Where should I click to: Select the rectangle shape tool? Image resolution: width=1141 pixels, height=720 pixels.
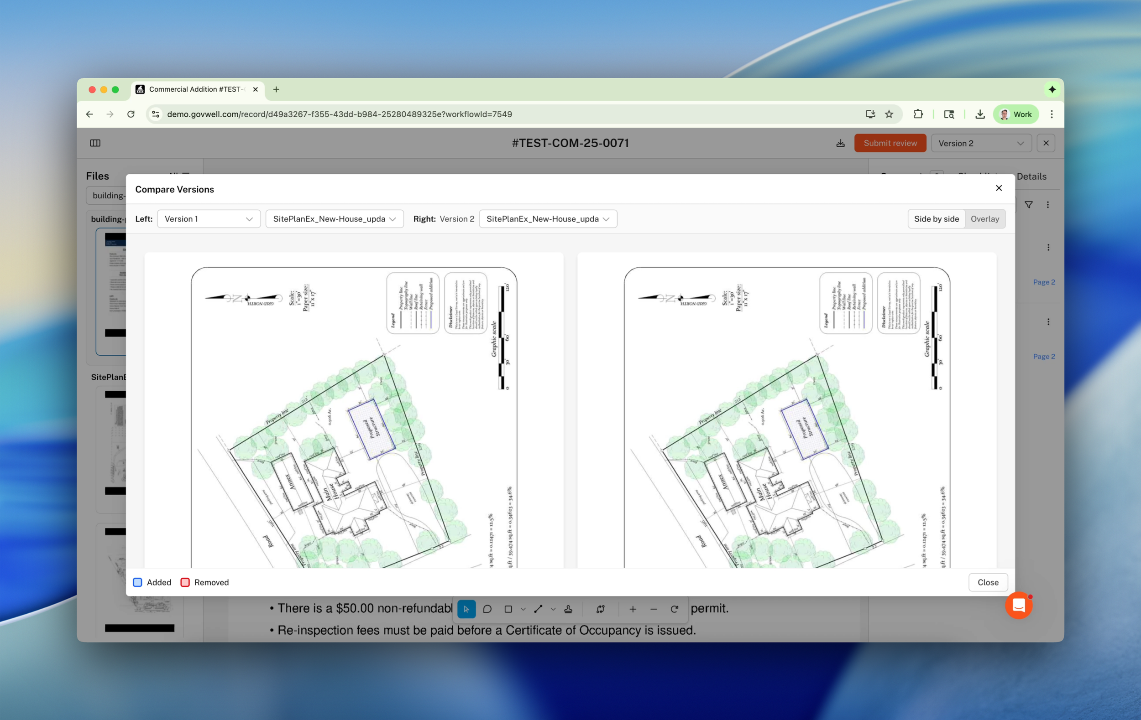coord(508,609)
